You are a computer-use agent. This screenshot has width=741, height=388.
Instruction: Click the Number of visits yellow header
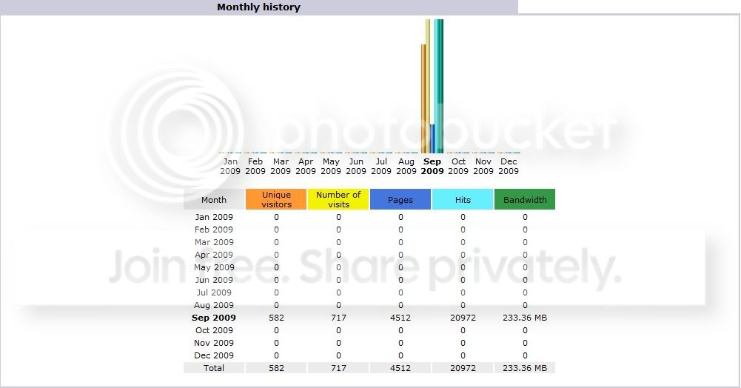click(338, 199)
